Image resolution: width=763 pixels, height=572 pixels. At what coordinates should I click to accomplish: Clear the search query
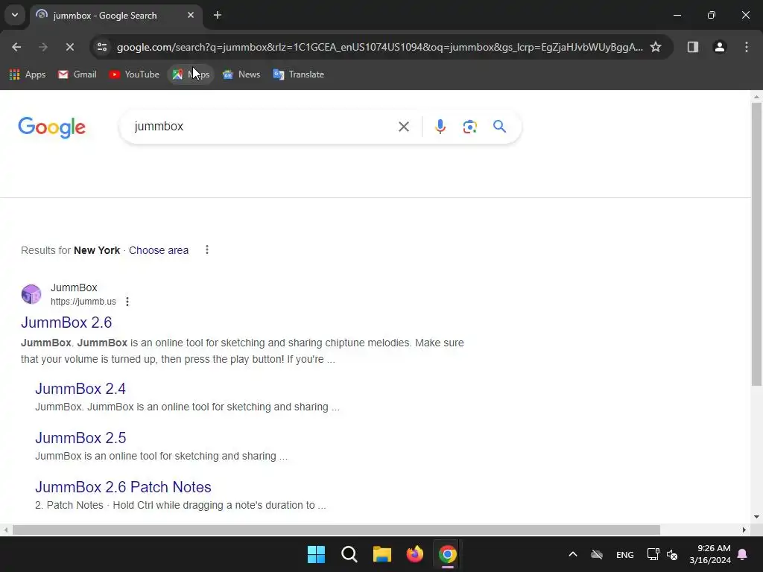(x=403, y=127)
